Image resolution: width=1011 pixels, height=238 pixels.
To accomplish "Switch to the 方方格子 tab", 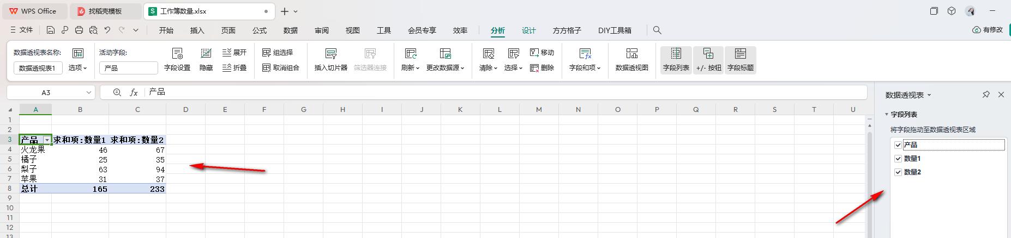I will pos(567,30).
